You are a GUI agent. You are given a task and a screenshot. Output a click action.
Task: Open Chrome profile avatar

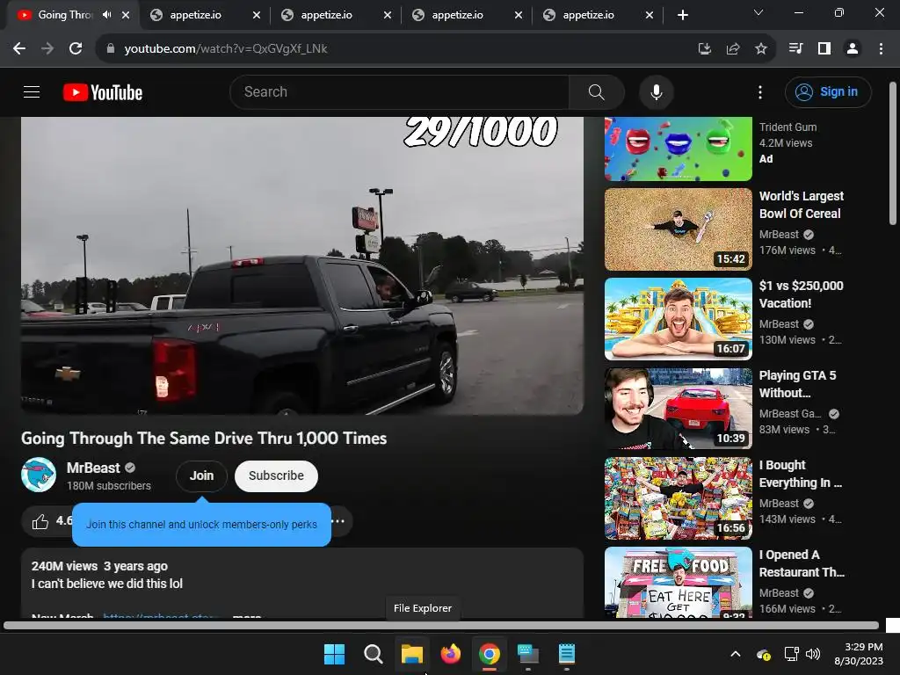pyautogui.click(x=853, y=49)
